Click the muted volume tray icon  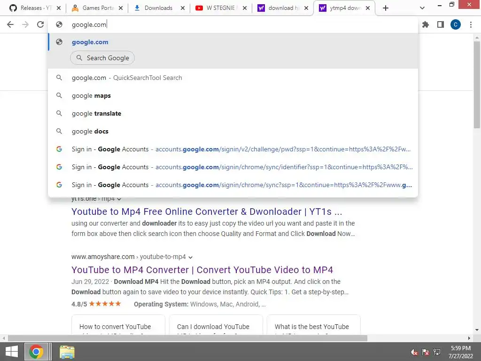pyautogui.click(x=414, y=352)
